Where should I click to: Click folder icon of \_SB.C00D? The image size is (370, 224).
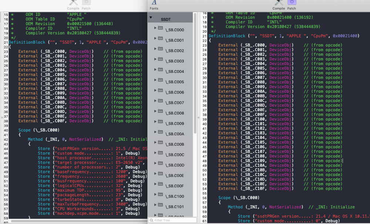(x=161, y=163)
